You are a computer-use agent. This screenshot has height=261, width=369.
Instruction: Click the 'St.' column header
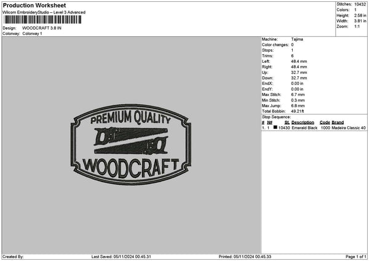287,122
